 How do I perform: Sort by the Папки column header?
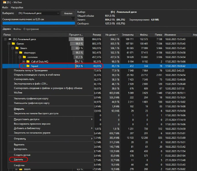point(156,35)
